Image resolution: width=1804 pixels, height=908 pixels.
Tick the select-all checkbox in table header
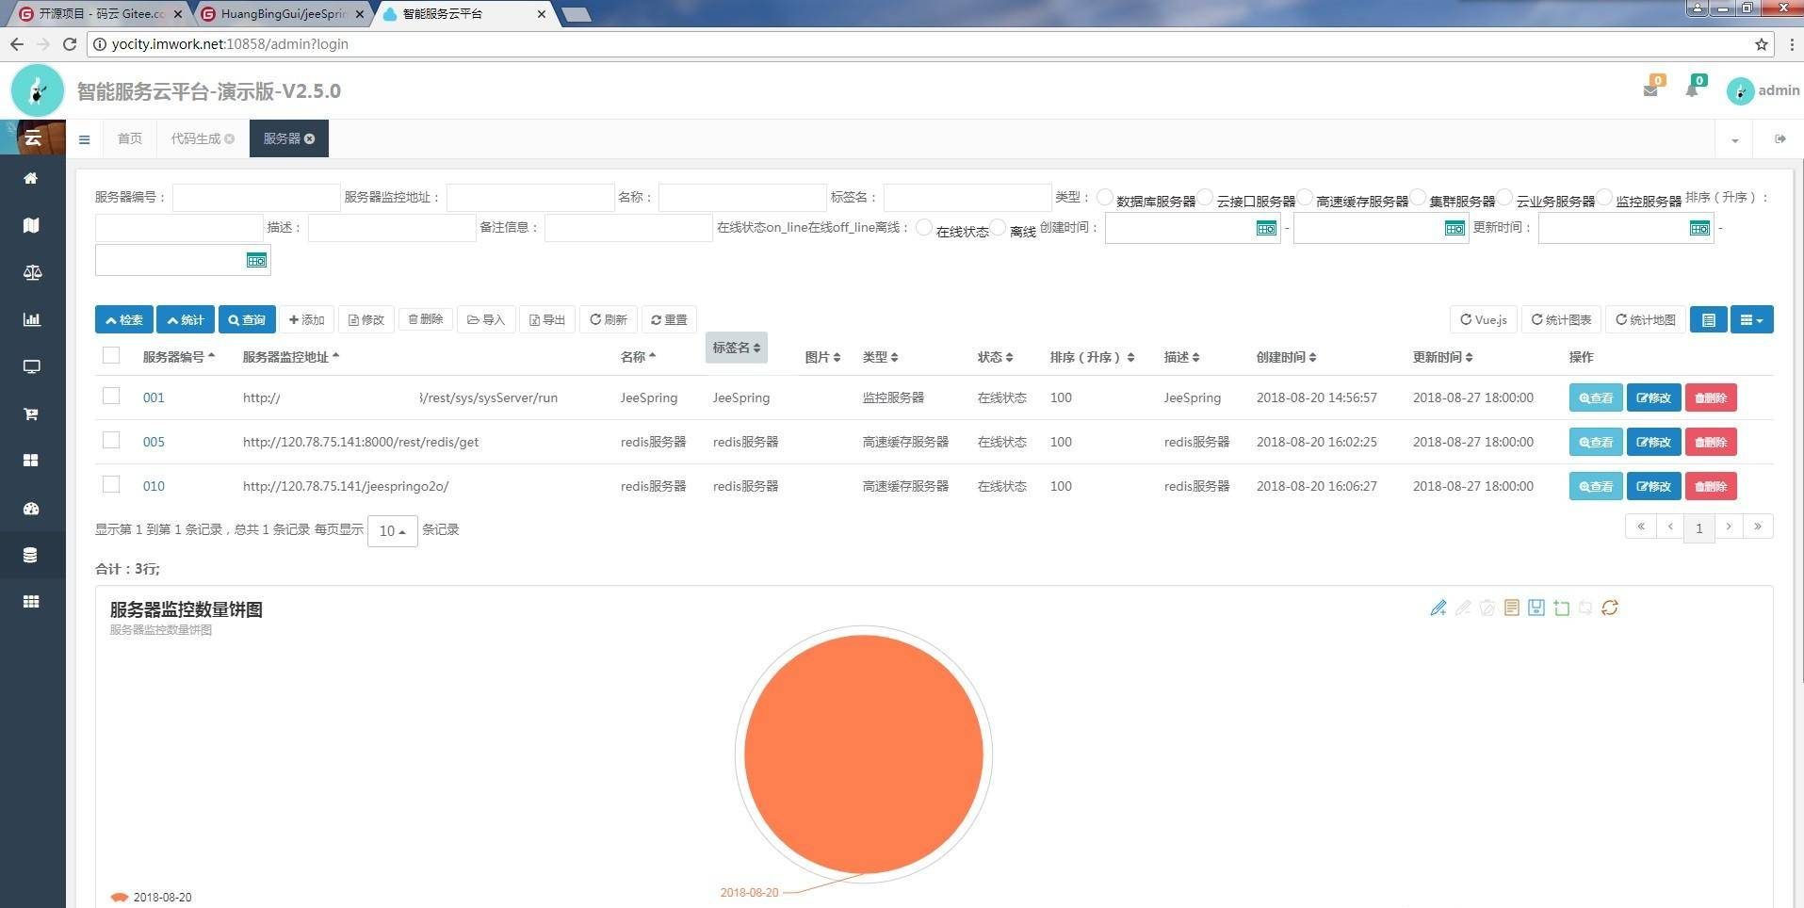click(x=111, y=355)
